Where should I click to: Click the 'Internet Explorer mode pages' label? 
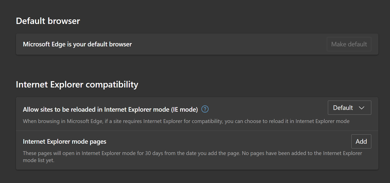point(65,142)
